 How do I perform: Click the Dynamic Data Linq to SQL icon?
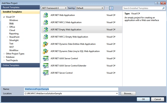pos(45,51)
